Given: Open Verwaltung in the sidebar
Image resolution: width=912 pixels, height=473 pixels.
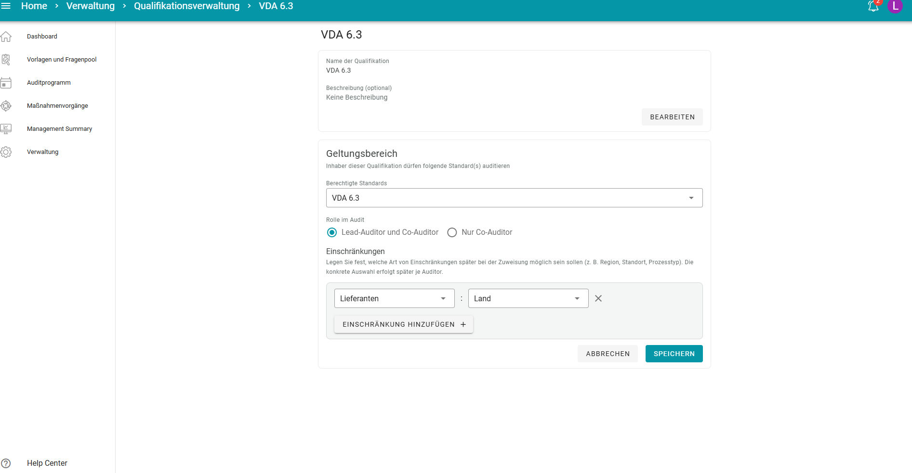Looking at the screenshot, I should pyautogui.click(x=42, y=152).
